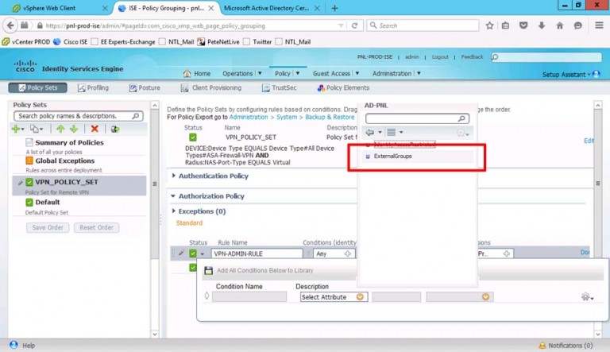Viewport: 610px width, 352px height.
Task: Click the Feedback link
Action: pos(472,57)
